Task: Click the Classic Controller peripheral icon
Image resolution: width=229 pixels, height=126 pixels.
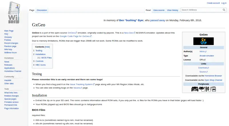Action: (x=202, y=89)
